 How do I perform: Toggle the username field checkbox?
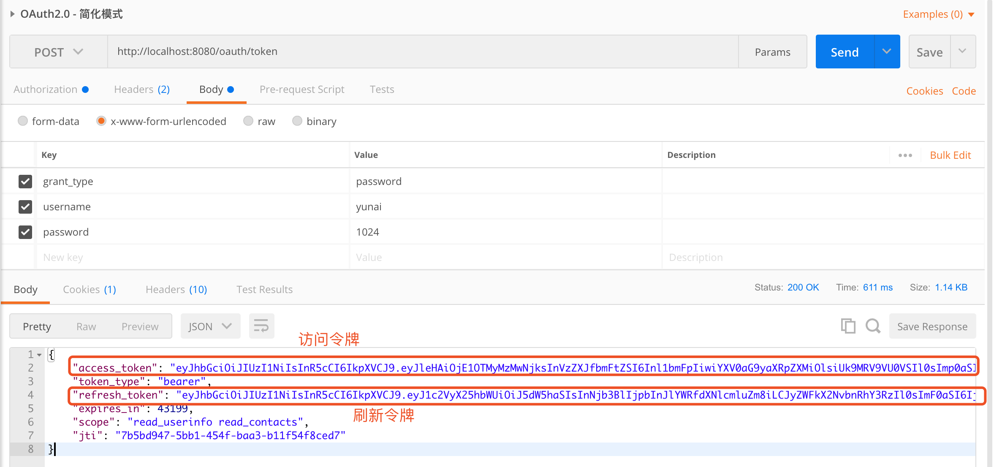[x=25, y=206]
